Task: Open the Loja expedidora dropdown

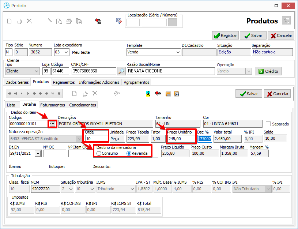Action: coord(66,52)
